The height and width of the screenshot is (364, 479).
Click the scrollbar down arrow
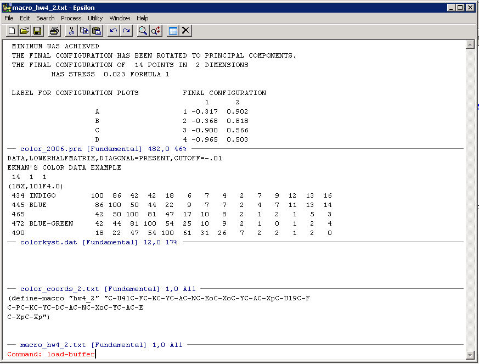pyautogui.click(x=470, y=355)
